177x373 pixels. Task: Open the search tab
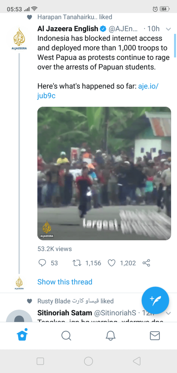click(66, 335)
